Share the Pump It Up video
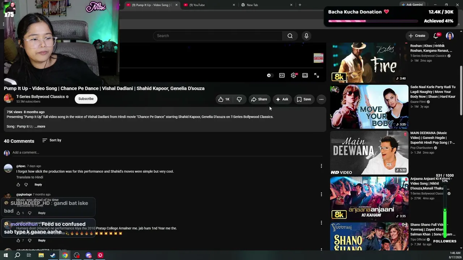The image size is (463, 260). point(259,99)
